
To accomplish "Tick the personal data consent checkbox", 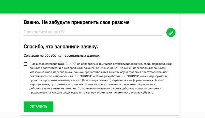I will point(25,64).
